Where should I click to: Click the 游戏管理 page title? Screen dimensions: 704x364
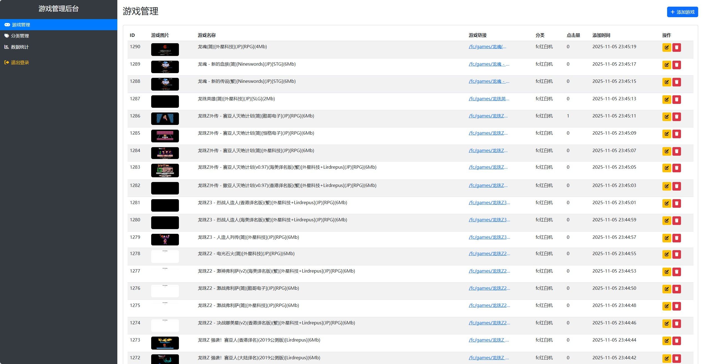[140, 12]
